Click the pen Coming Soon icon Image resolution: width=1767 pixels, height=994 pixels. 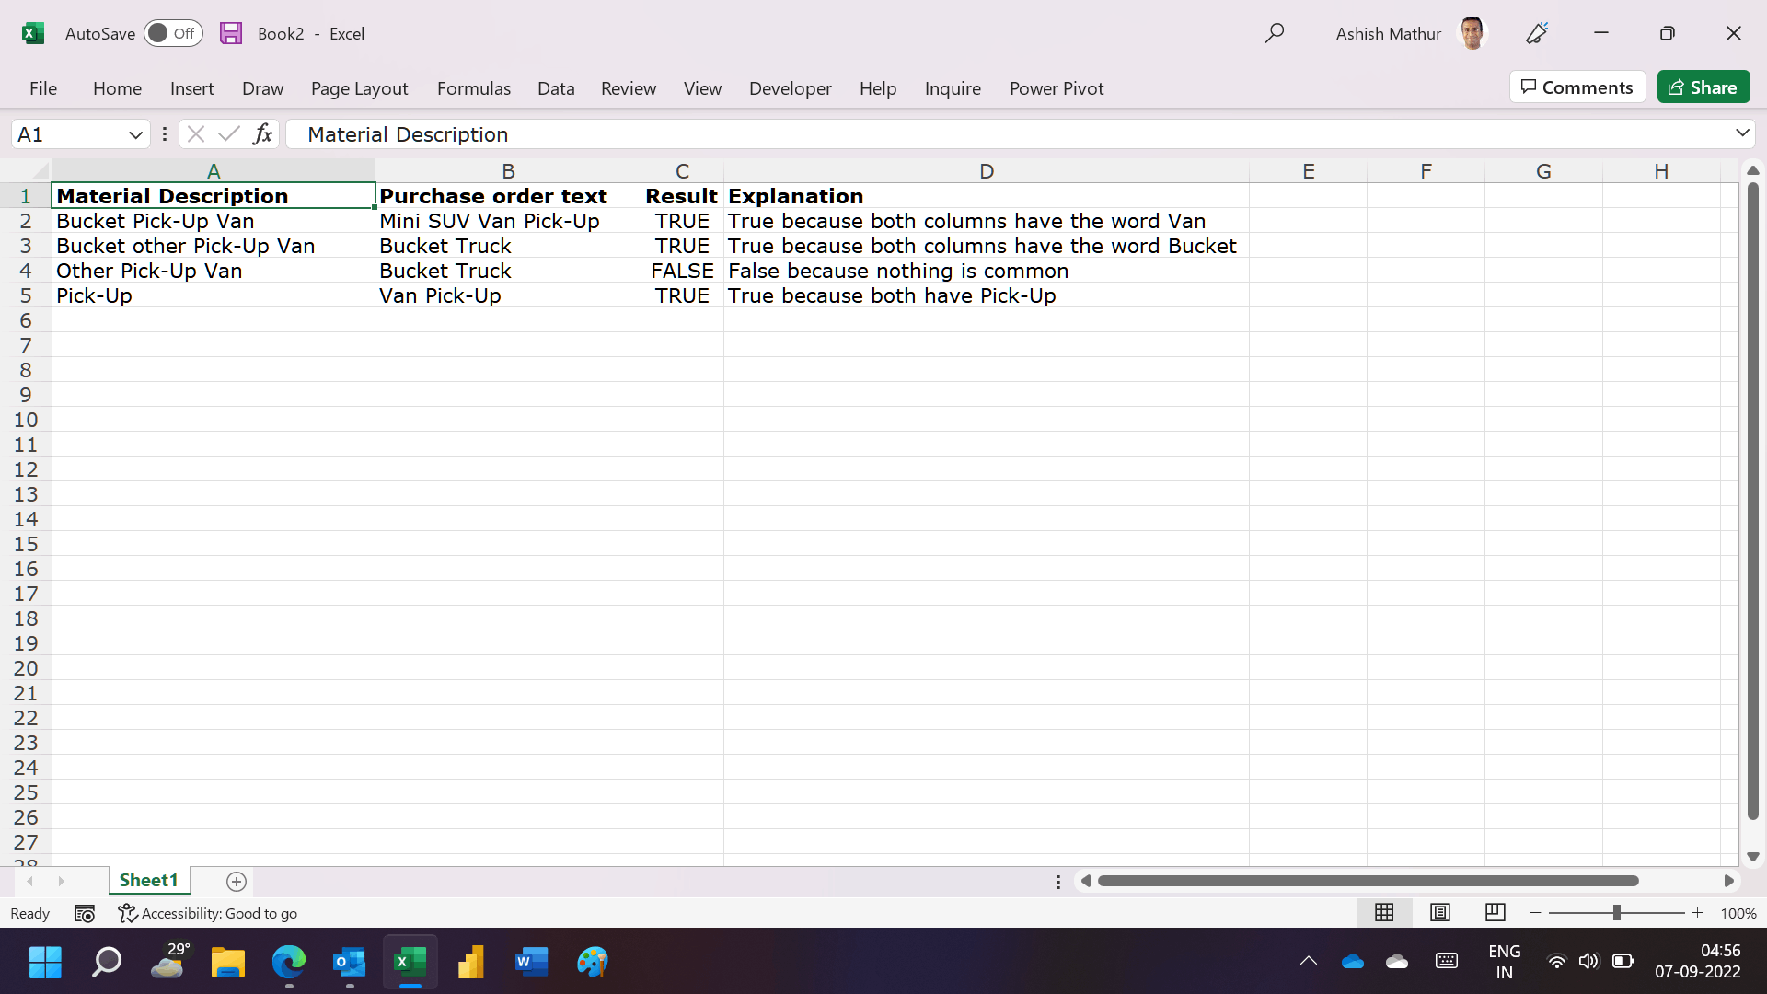(1537, 34)
